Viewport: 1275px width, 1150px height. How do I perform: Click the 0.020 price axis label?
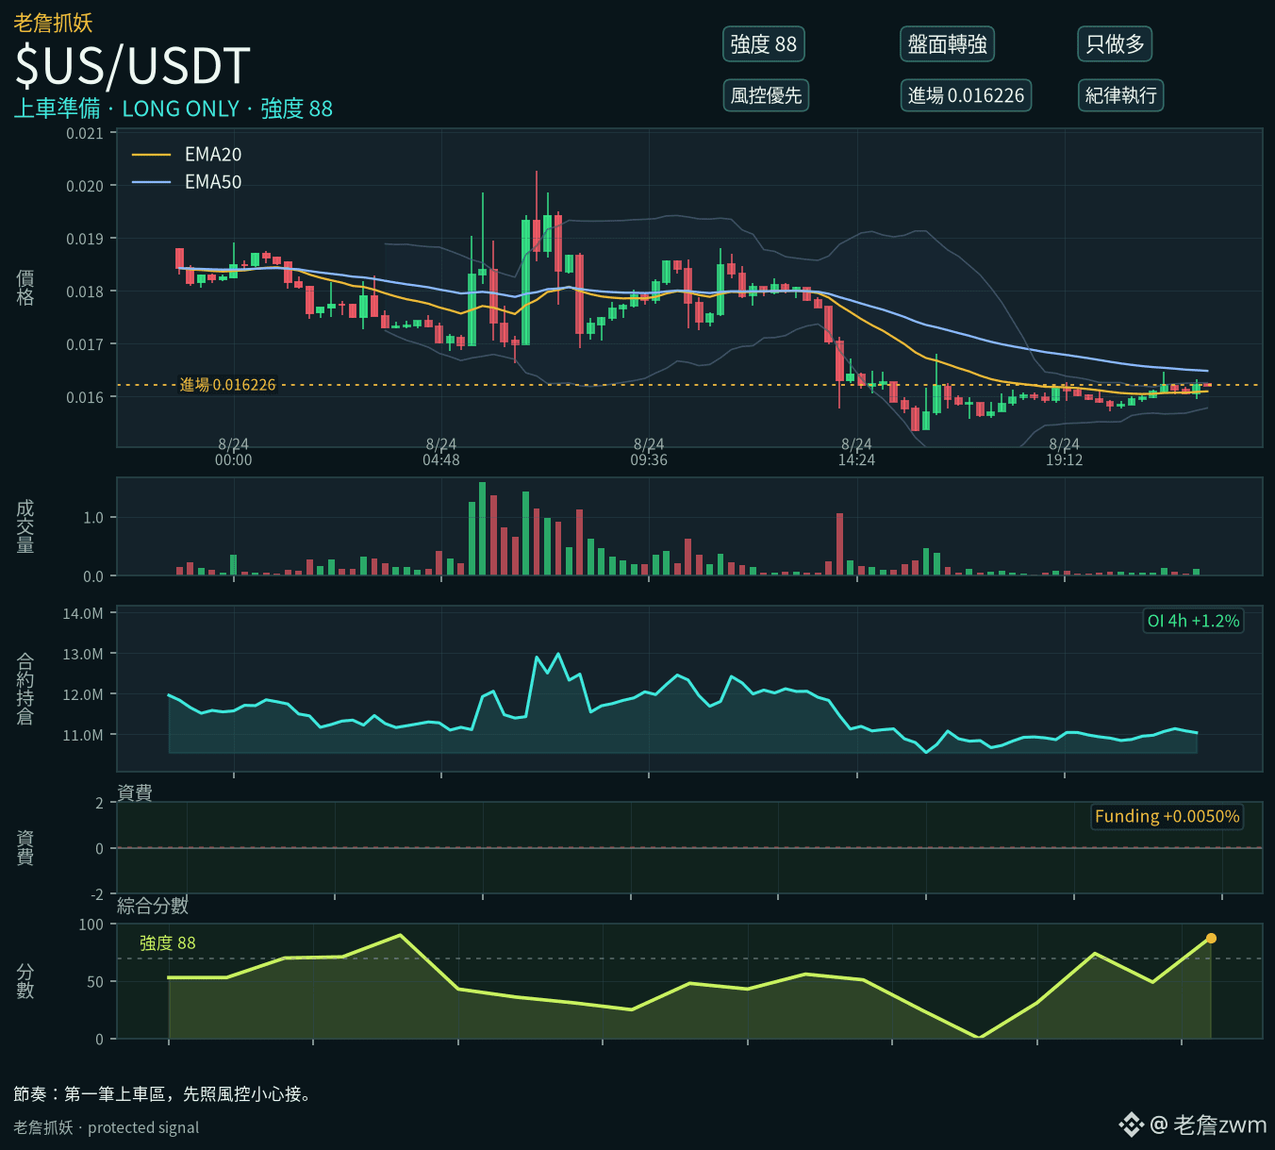(85, 187)
